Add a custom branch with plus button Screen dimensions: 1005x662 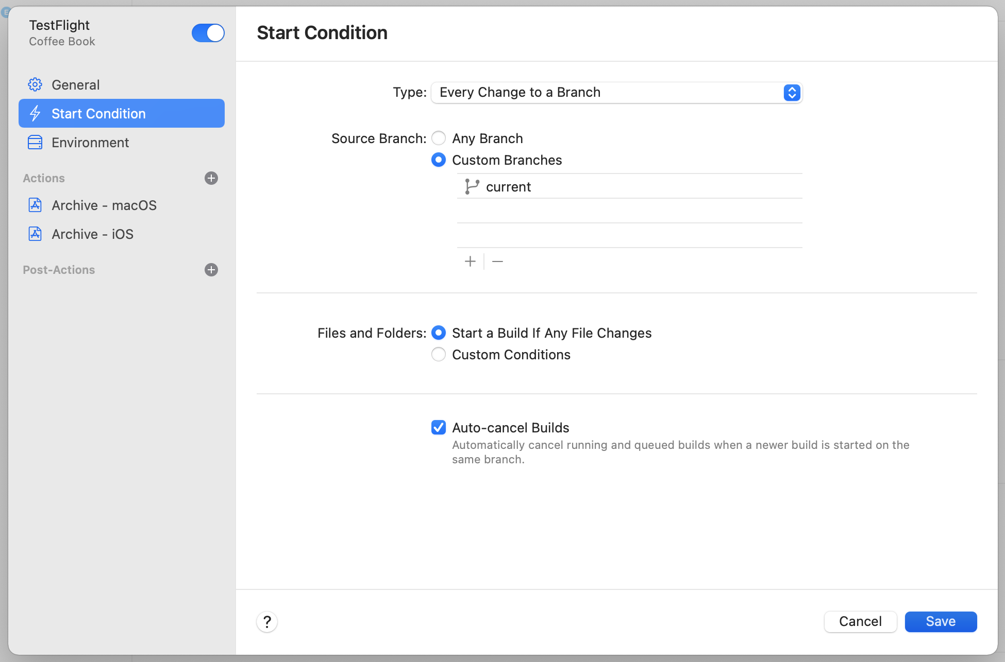(470, 262)
